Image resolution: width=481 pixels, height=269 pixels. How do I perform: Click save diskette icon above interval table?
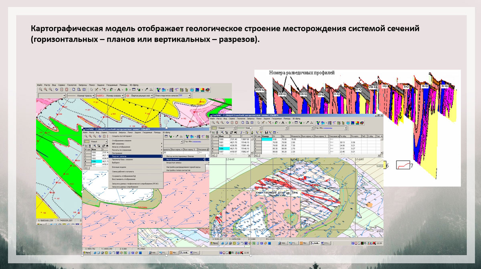click(266, 132)
